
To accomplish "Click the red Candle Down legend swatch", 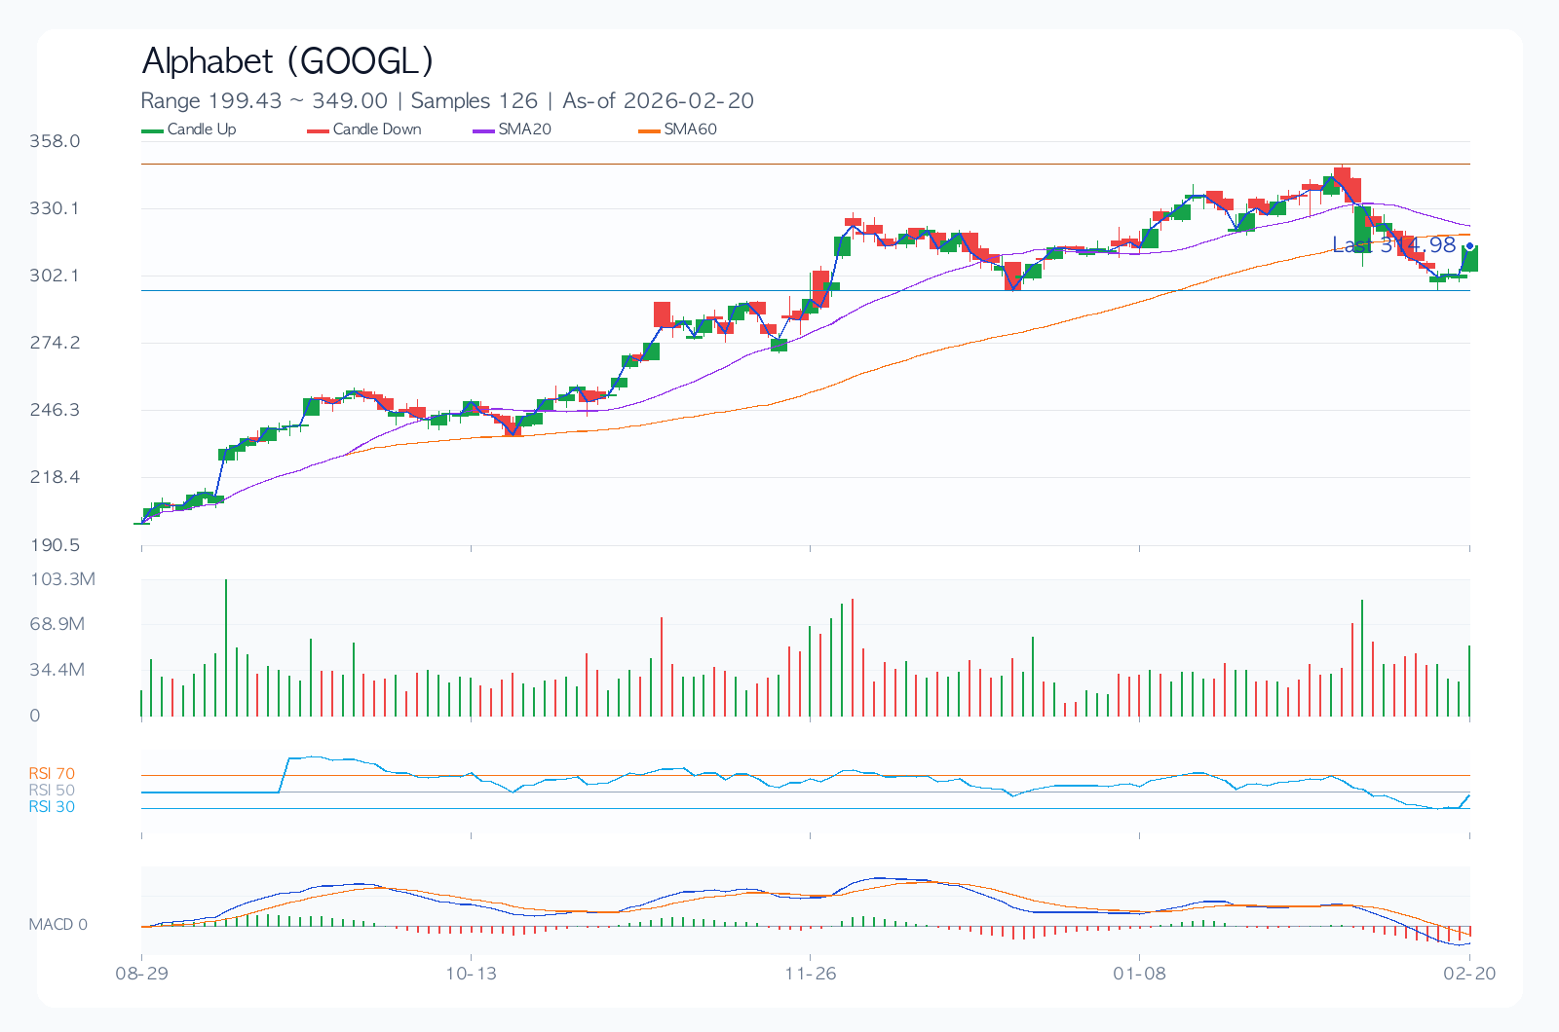I will point(319,130).
